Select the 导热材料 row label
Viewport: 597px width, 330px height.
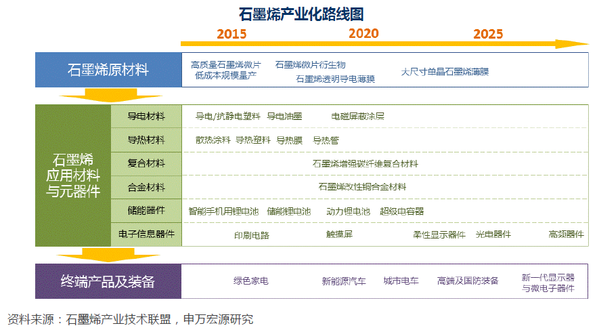click(x=146, y=140)
